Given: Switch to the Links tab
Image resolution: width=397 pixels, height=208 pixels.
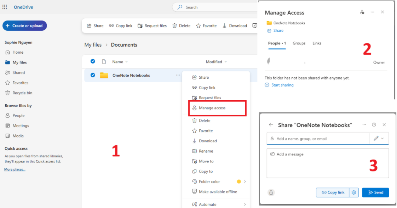Looking at the screenshot, I should (x=317, y=43).
